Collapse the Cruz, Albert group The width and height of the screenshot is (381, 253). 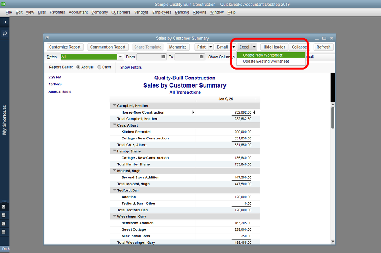114,125
